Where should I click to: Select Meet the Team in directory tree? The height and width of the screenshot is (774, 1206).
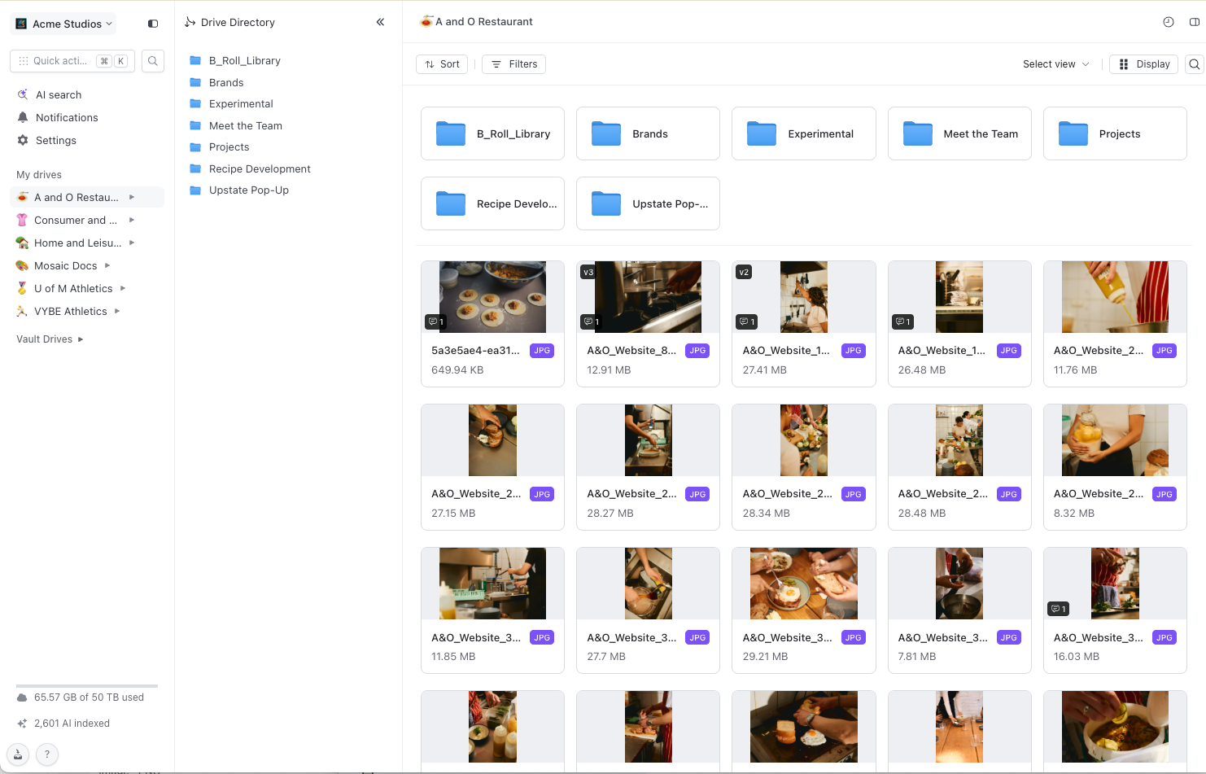click(x=246, y=126)
